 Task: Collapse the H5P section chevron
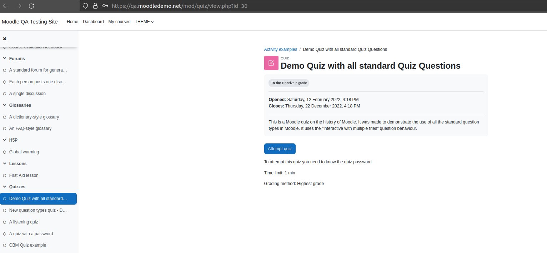point(5,140)
